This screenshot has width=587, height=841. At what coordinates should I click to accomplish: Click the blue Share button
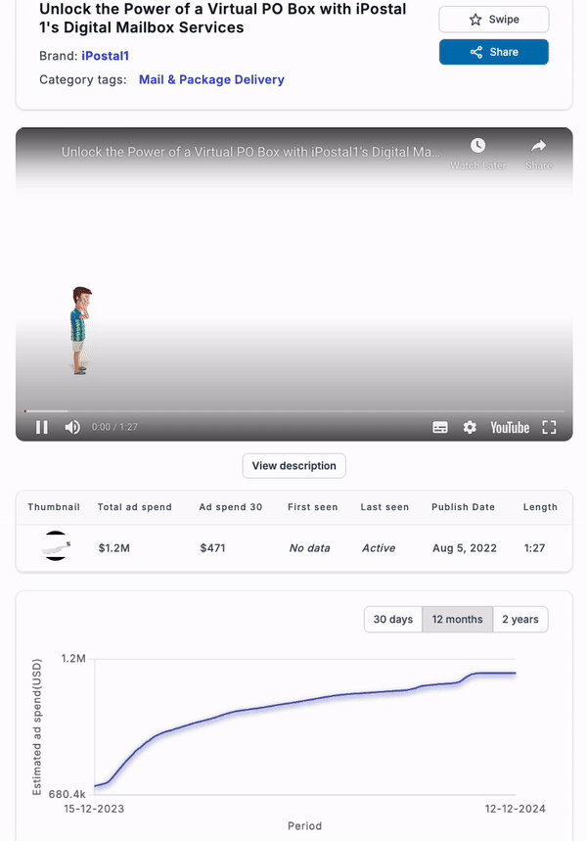[494, 52]
